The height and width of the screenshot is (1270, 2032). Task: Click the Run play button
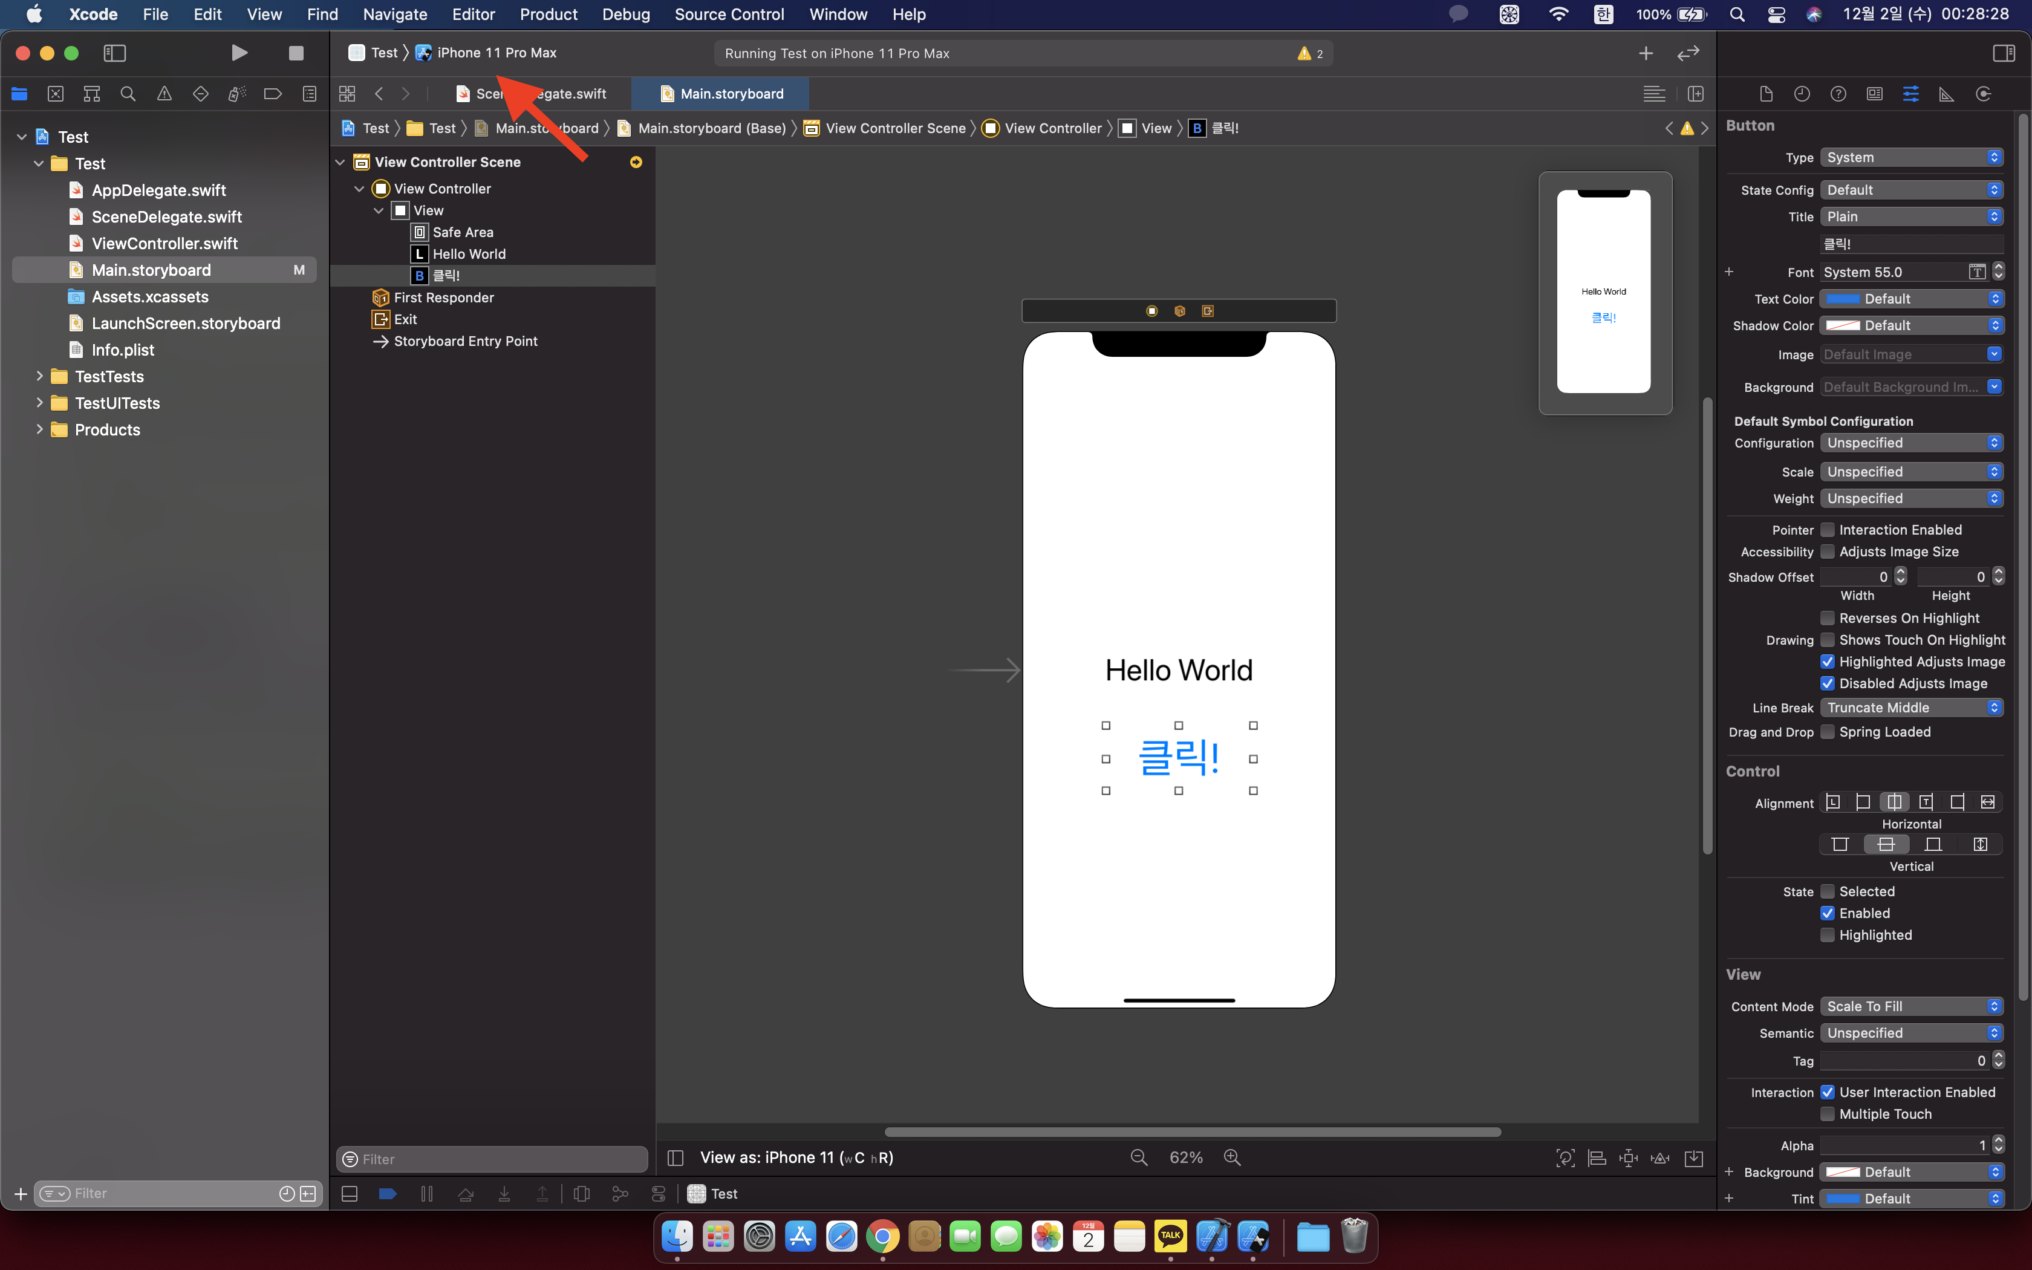click(x=239, y=53)
